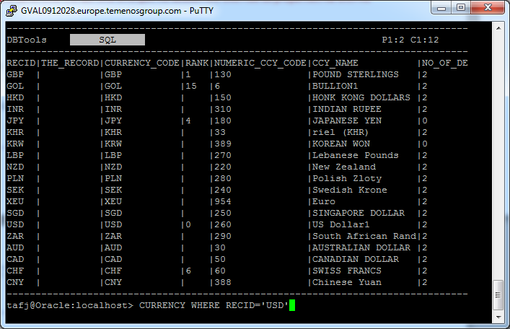Screen dimensions: 510x329
Task: Click the PuTTY icon in title bar
Action: pos(12,11)
